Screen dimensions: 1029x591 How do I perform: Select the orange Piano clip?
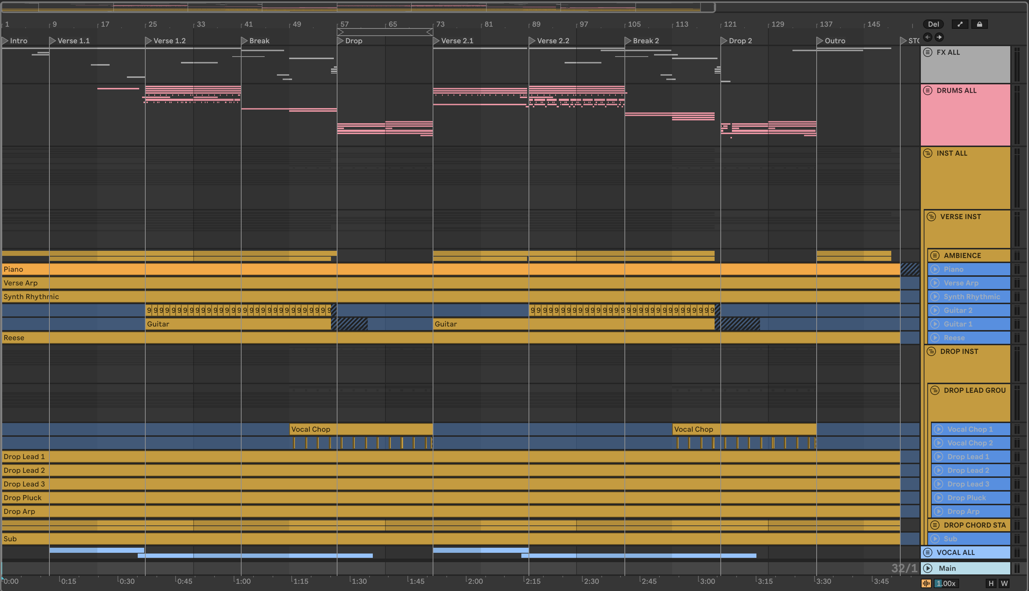tap(451, 269)
